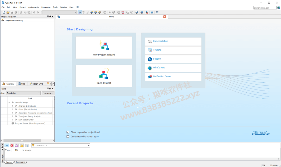Click the Save toolbar icon
Image resolution: width=281 pixels, height=167 pixels.
coord(12,12)
